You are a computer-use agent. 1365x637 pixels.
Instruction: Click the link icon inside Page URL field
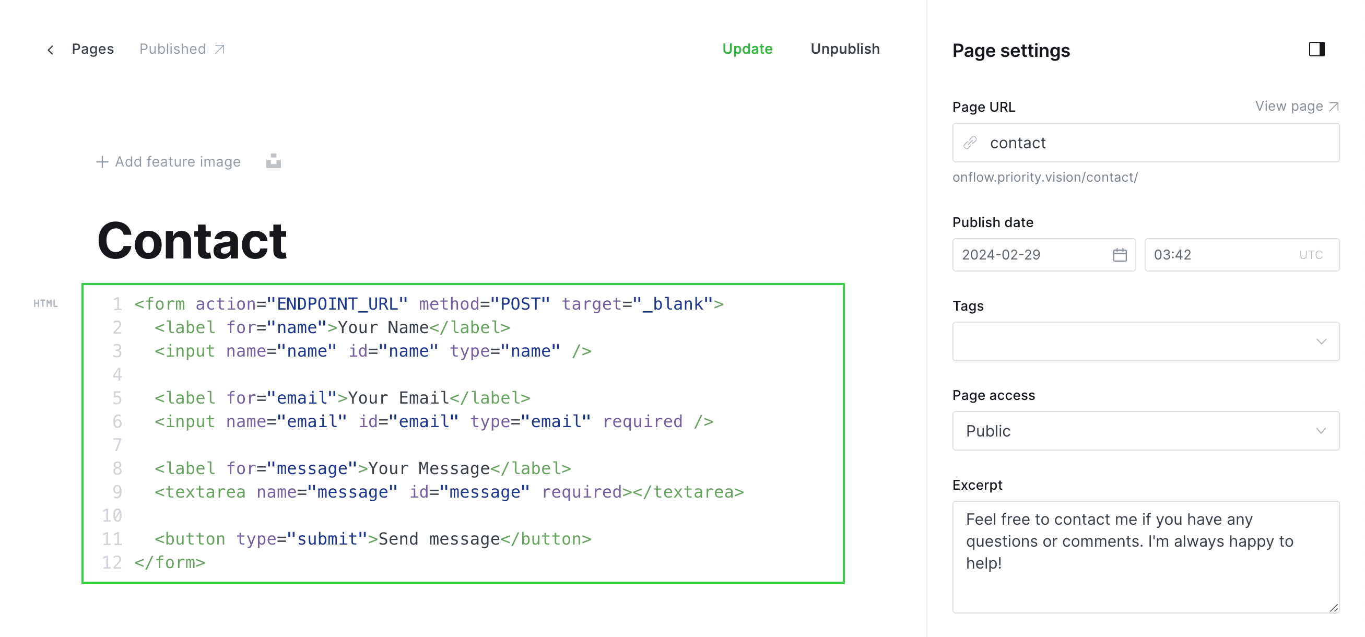click(970, 143)
